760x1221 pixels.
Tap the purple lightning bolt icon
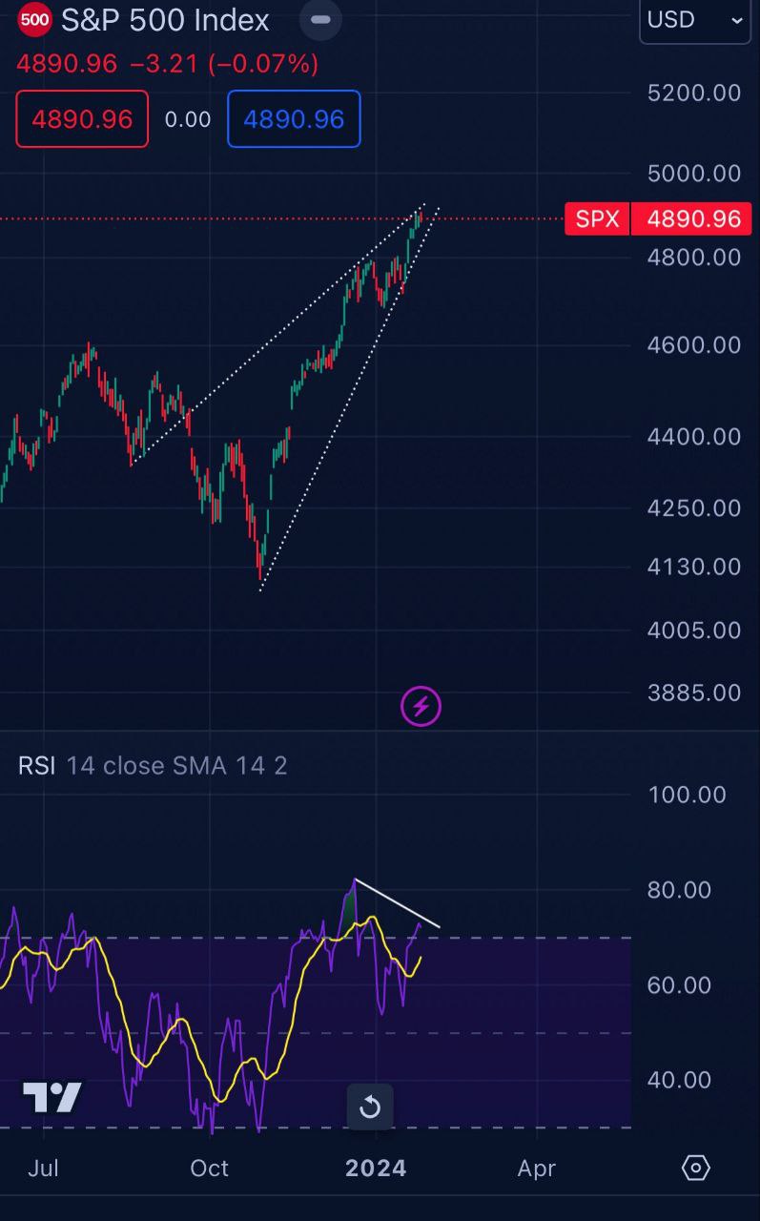click(x=421, y=707)
